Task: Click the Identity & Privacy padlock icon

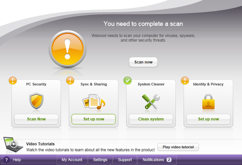Action: coord(208,101)
